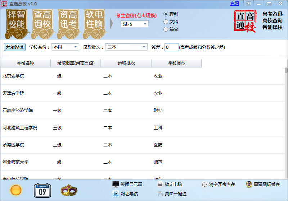Expand the 学校省份 dropdown

[65, 47]
